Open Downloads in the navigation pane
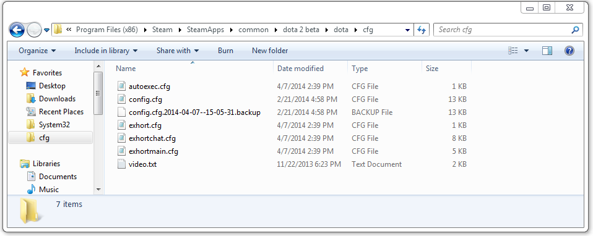Screen dimensions: 593x236 57,99
